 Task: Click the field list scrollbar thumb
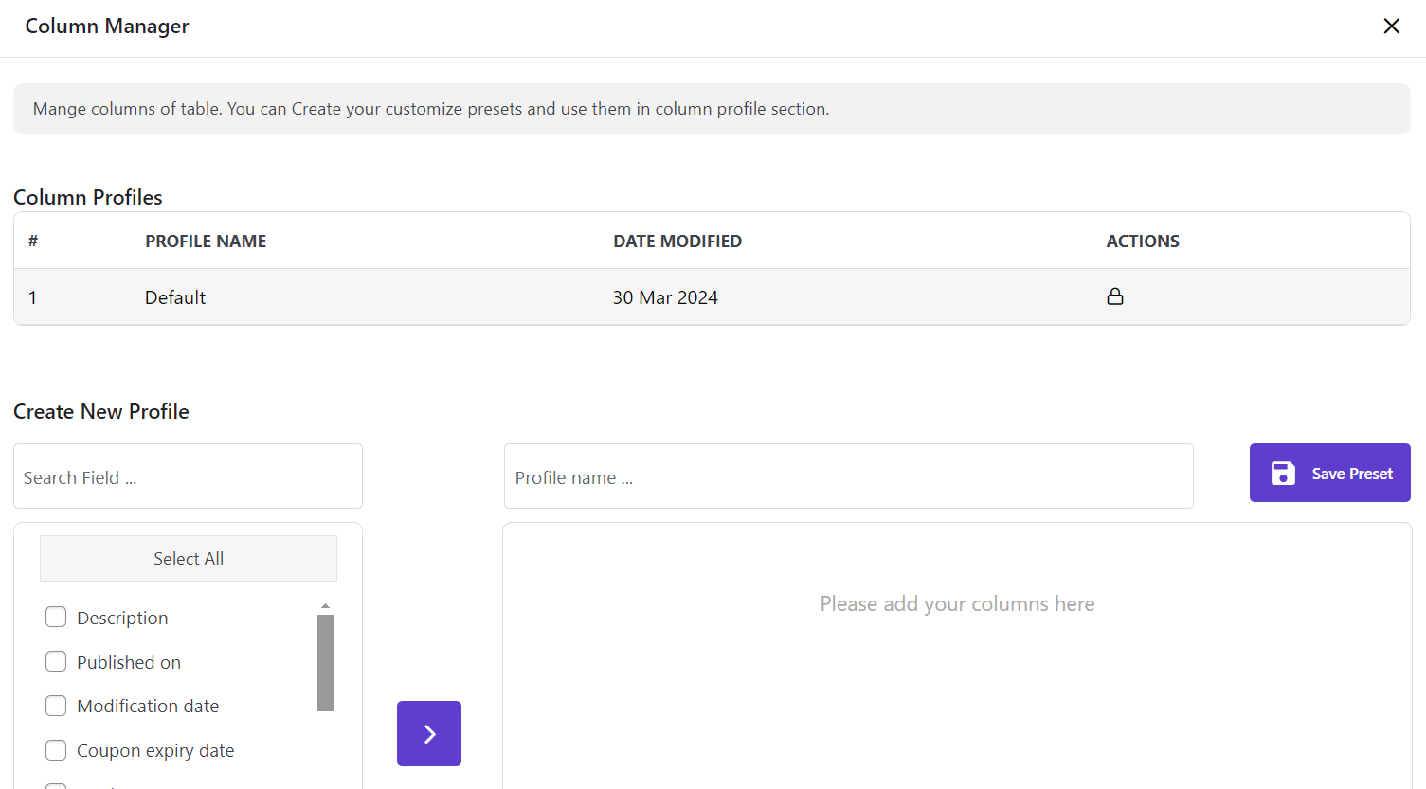325,662
